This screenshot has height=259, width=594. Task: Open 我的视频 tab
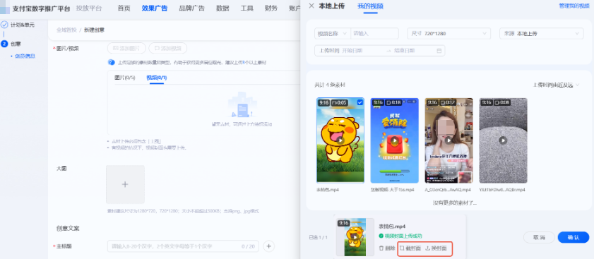tap(370, 6)
